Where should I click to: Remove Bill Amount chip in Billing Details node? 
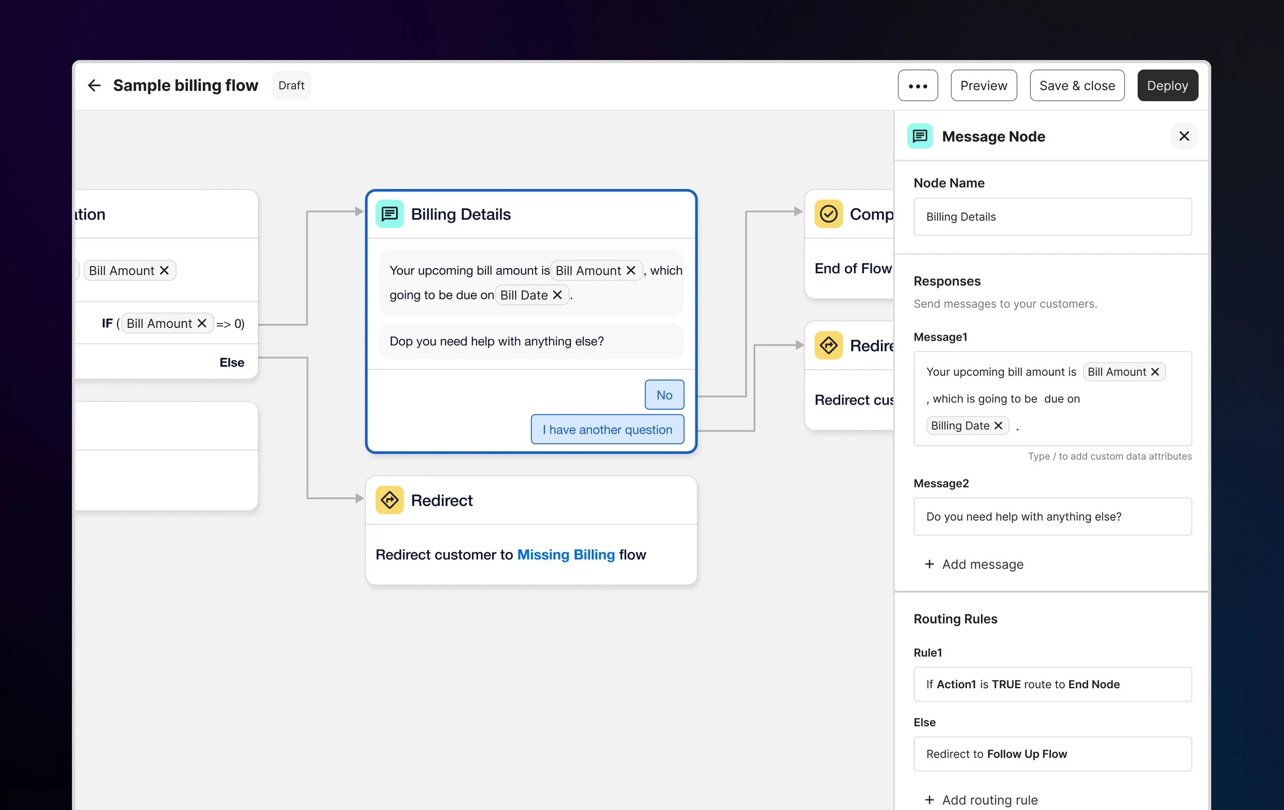631,270
